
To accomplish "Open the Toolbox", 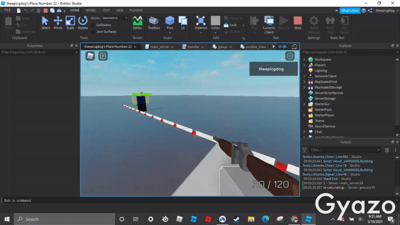I will (x=154, y=23).
